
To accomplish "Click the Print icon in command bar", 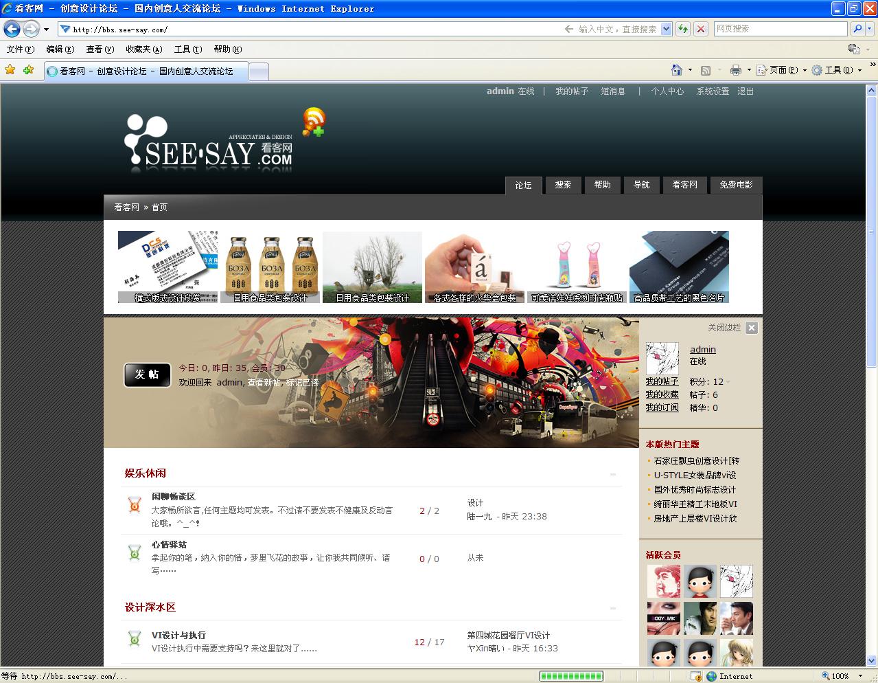I will click(x=736, y=70).
